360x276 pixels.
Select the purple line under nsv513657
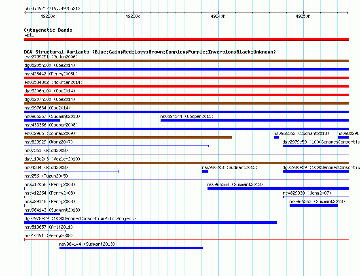click(45, 231)
